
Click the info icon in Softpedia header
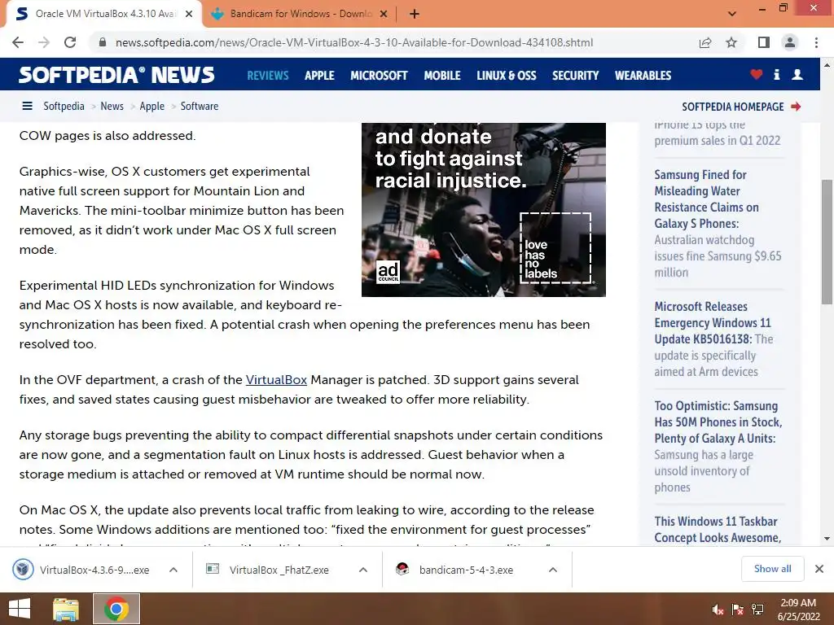[x=776, y=74]
